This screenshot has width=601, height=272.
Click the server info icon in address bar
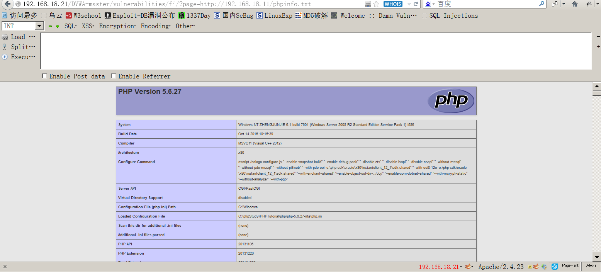368,4
